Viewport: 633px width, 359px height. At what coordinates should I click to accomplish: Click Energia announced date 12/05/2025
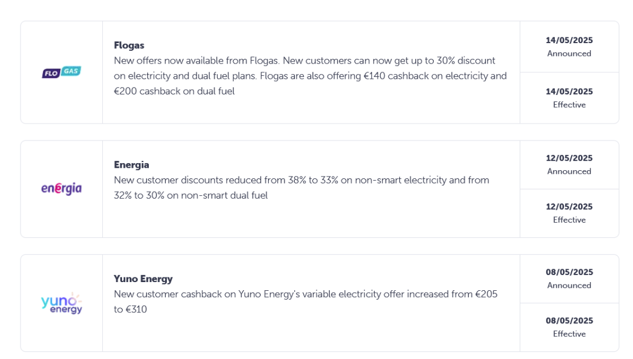click(569, 158)
